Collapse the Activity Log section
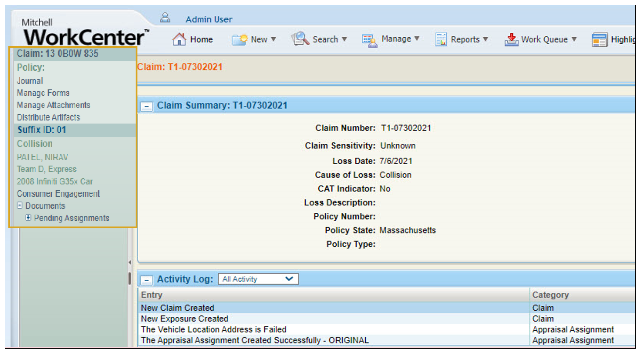 [147, 280]
